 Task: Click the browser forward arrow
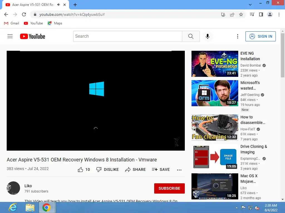15,14
